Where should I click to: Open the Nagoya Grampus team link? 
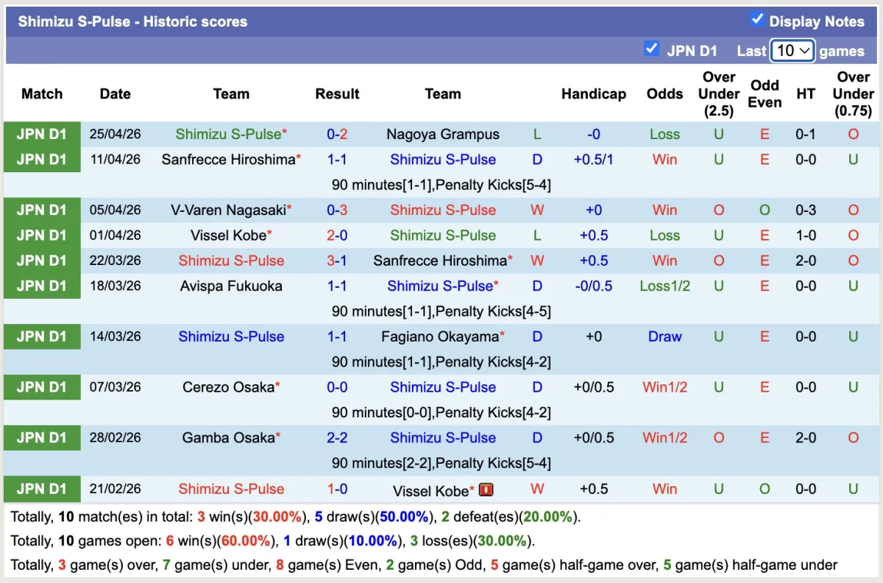[442, 135]
